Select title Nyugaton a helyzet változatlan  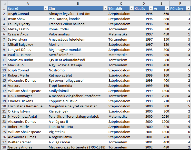point(78,106)
